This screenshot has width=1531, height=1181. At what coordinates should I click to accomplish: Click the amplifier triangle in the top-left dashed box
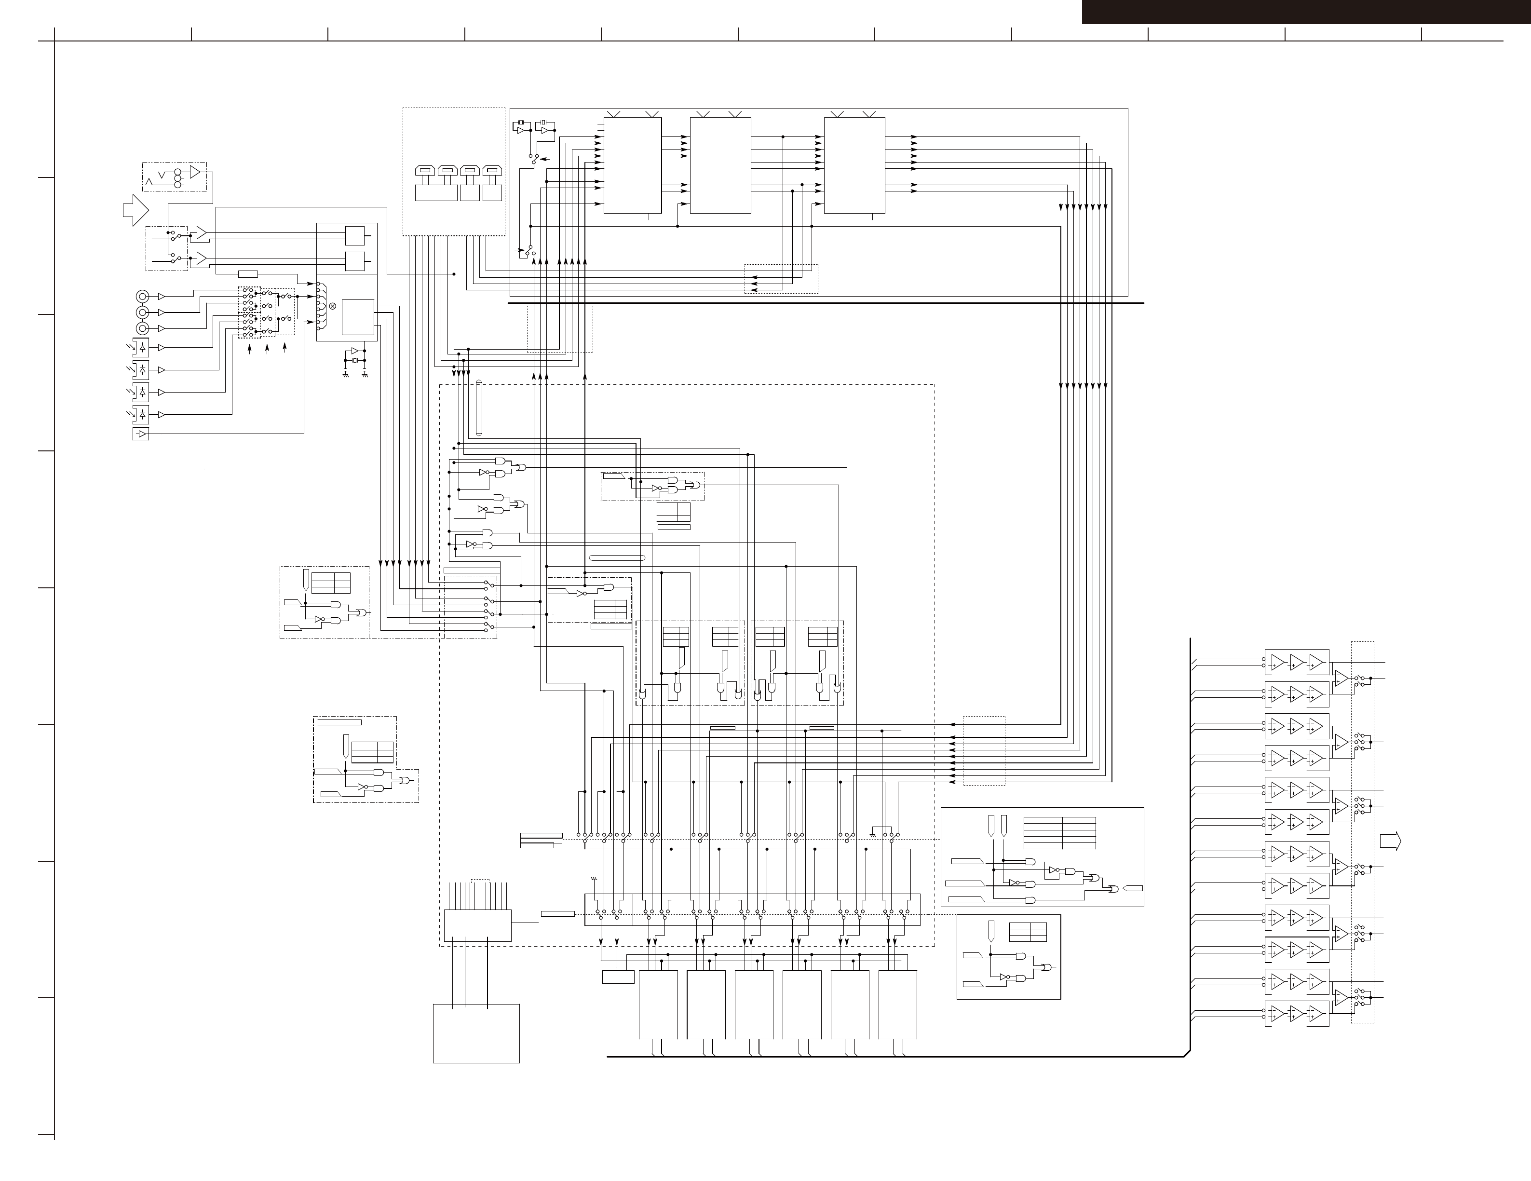click(x=195, y=172)
